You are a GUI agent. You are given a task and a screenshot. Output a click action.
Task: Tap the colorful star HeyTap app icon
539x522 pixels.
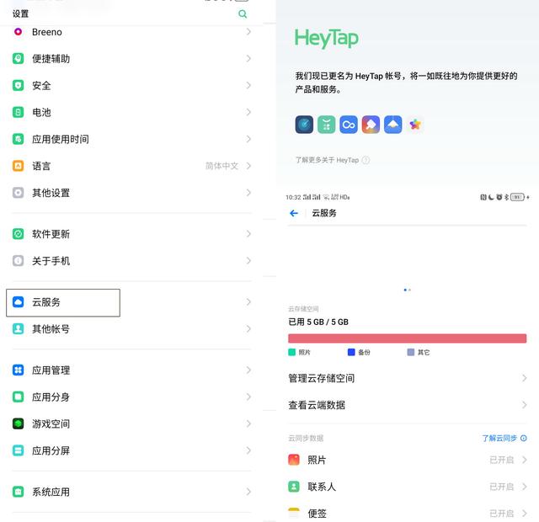click(x=415, y=125)
